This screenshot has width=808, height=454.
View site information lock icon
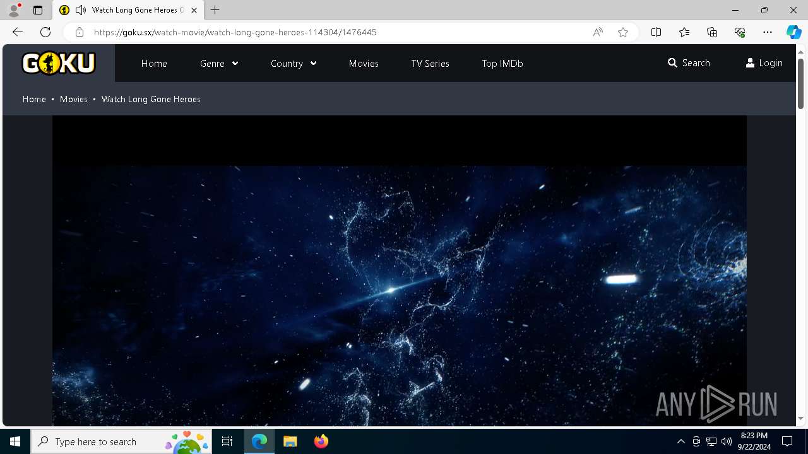click(80, 32)
